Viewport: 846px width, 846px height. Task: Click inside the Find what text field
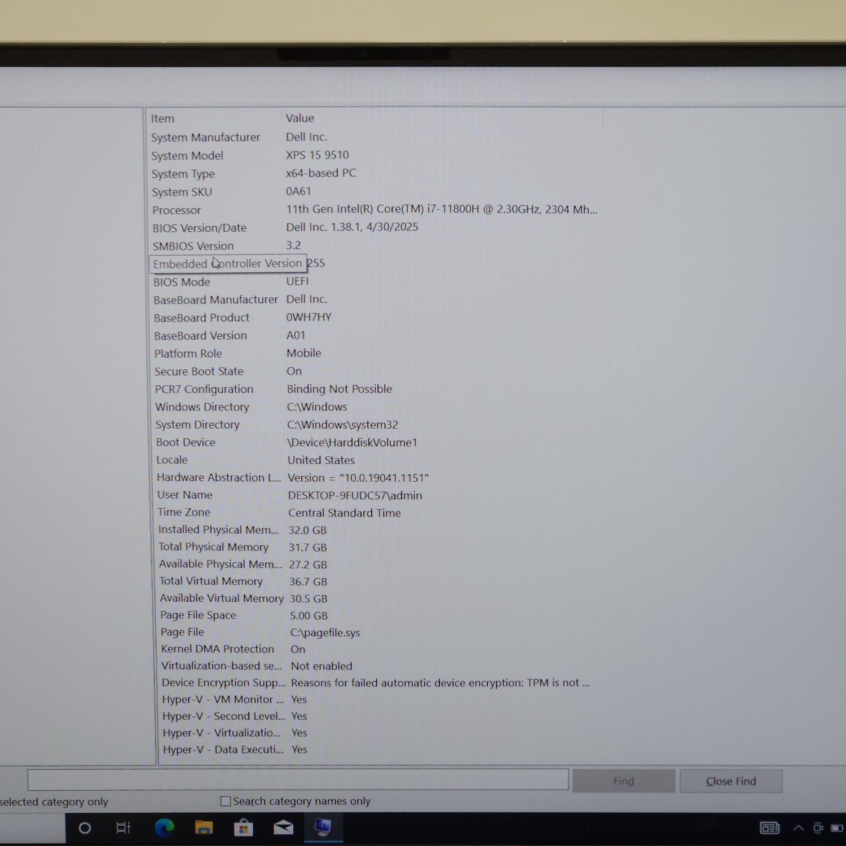coord(298,780)
